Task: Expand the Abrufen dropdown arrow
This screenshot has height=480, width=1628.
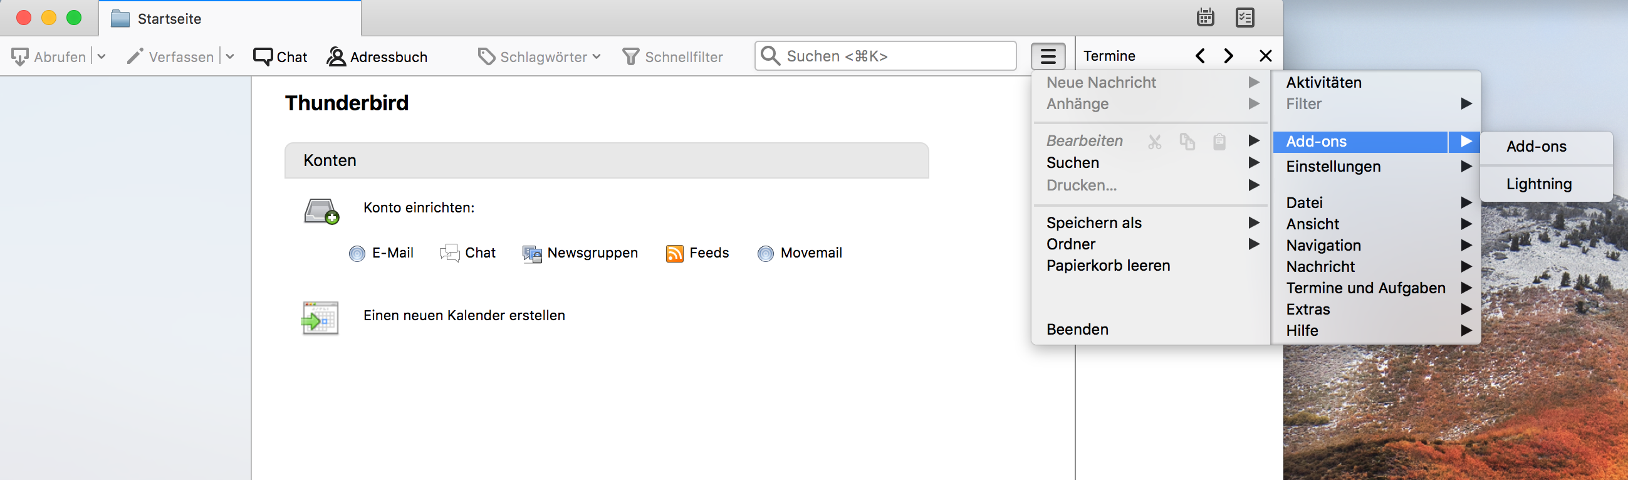Action: point(101,57)
